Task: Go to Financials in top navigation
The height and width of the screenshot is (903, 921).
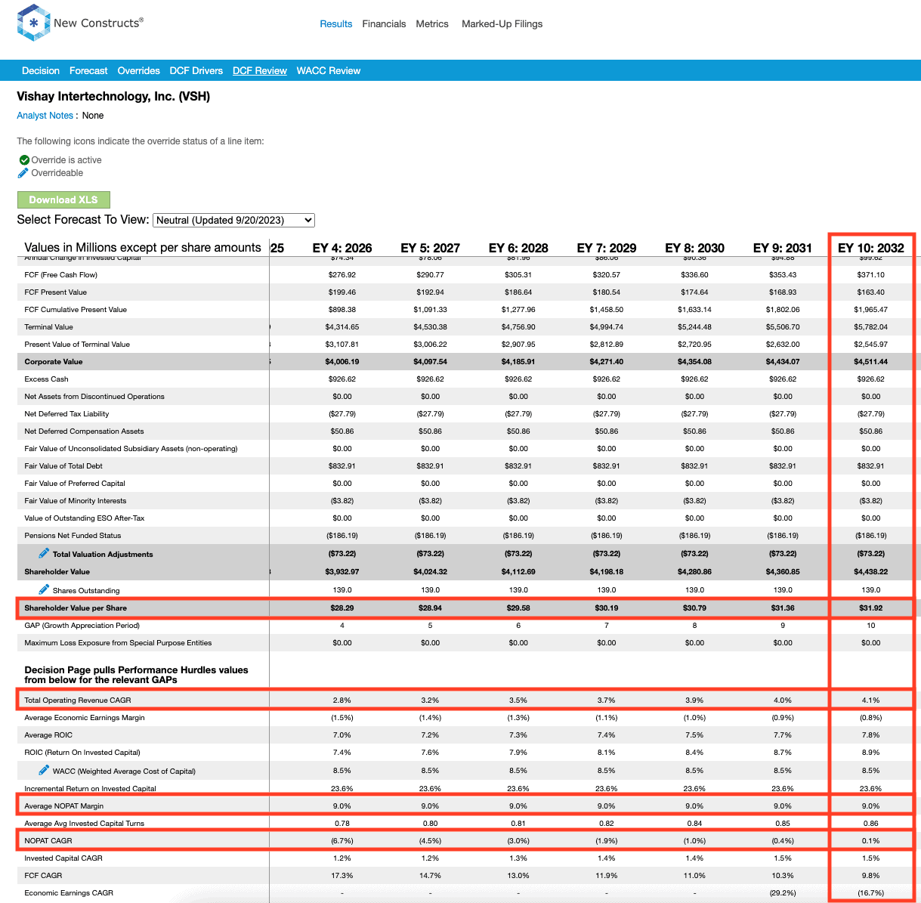Action: (384, 24)
